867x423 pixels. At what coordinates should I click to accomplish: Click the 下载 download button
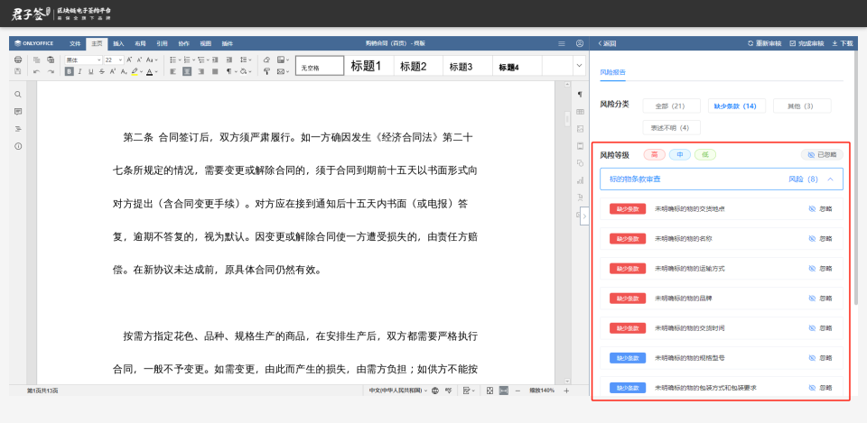842,43
